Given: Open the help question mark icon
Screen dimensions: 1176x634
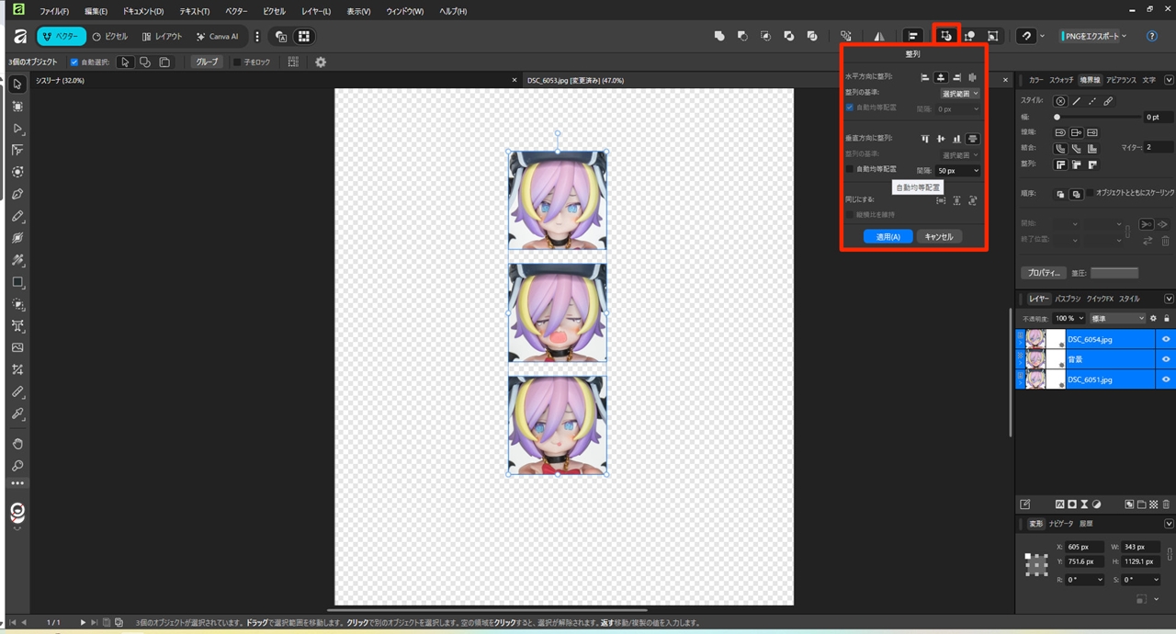Looking at the screenshot, I should pyautogui.click(x=1152, y=36).
